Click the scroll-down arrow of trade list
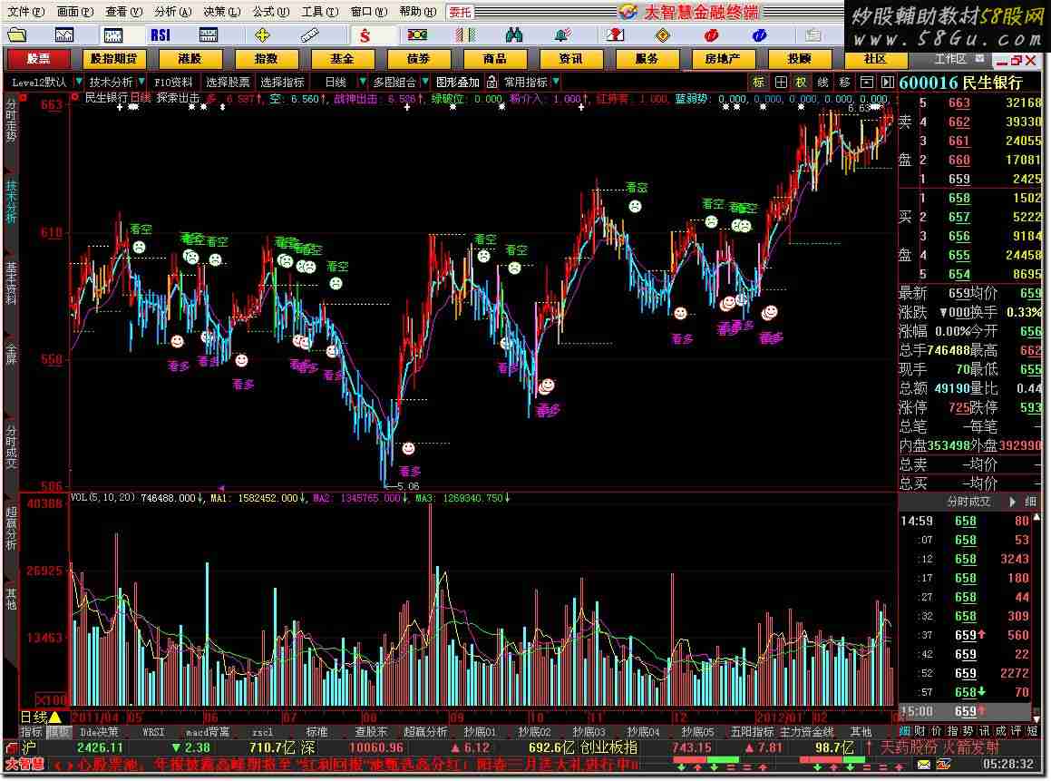The width and height of the screenshot is (1051, 781). [1036, 718]
